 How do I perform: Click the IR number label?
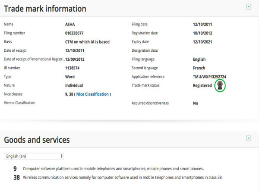click(12, 68)
